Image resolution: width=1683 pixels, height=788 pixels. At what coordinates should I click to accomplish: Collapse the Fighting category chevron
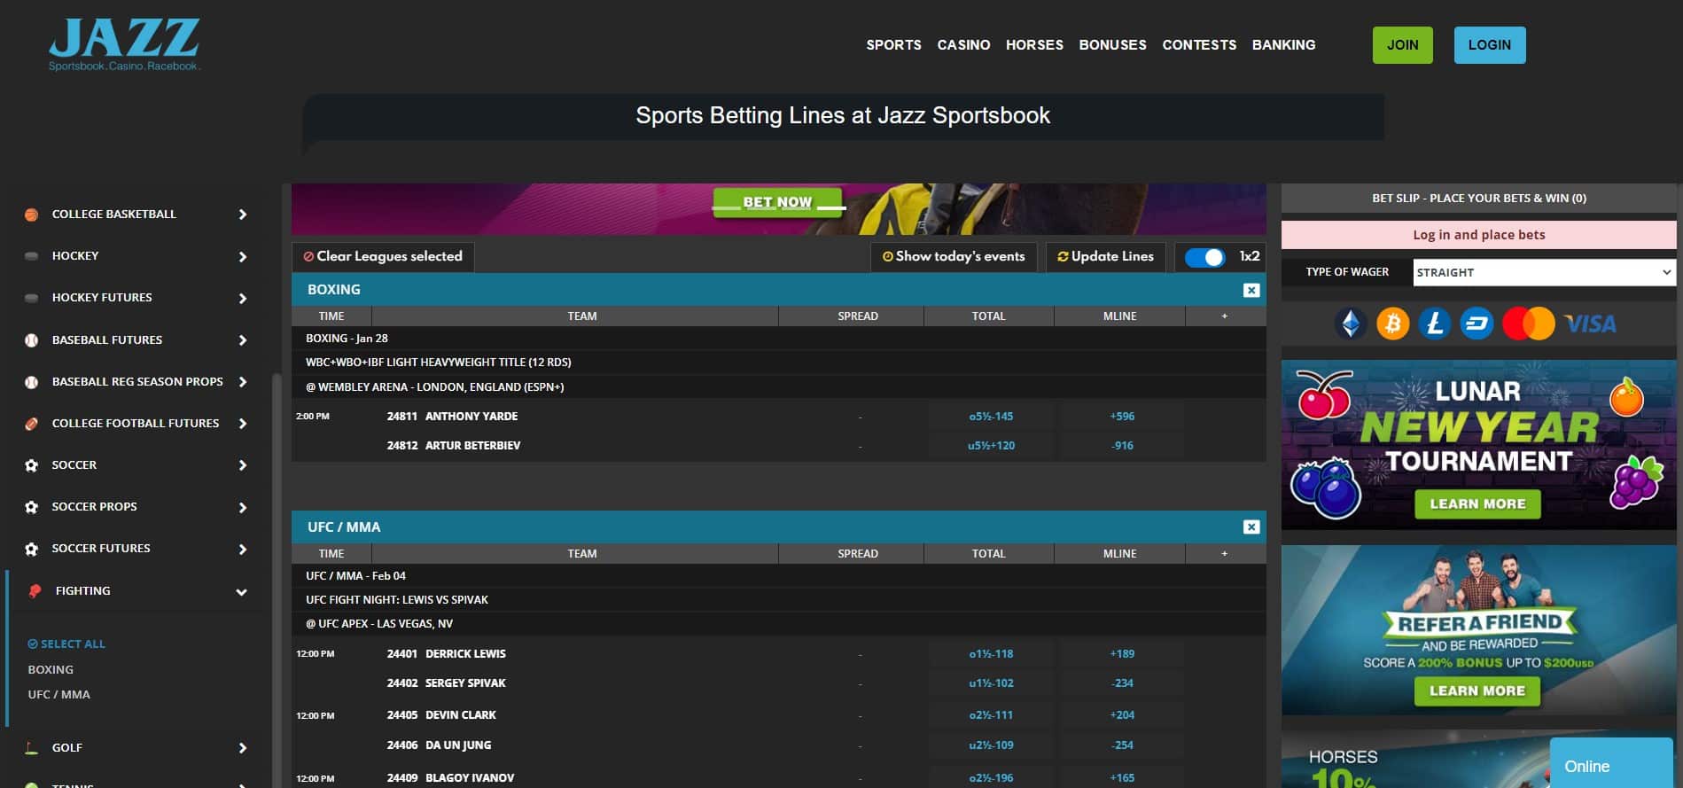click(241, 592)
